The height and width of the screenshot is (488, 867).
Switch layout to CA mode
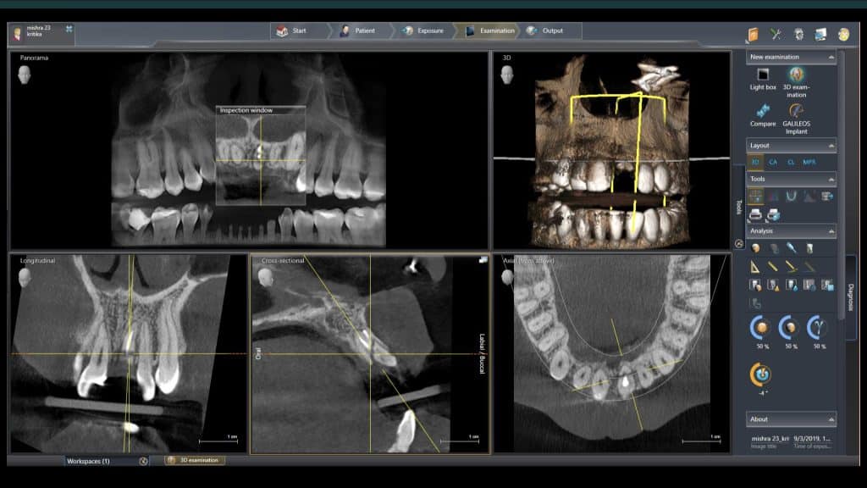773,162
